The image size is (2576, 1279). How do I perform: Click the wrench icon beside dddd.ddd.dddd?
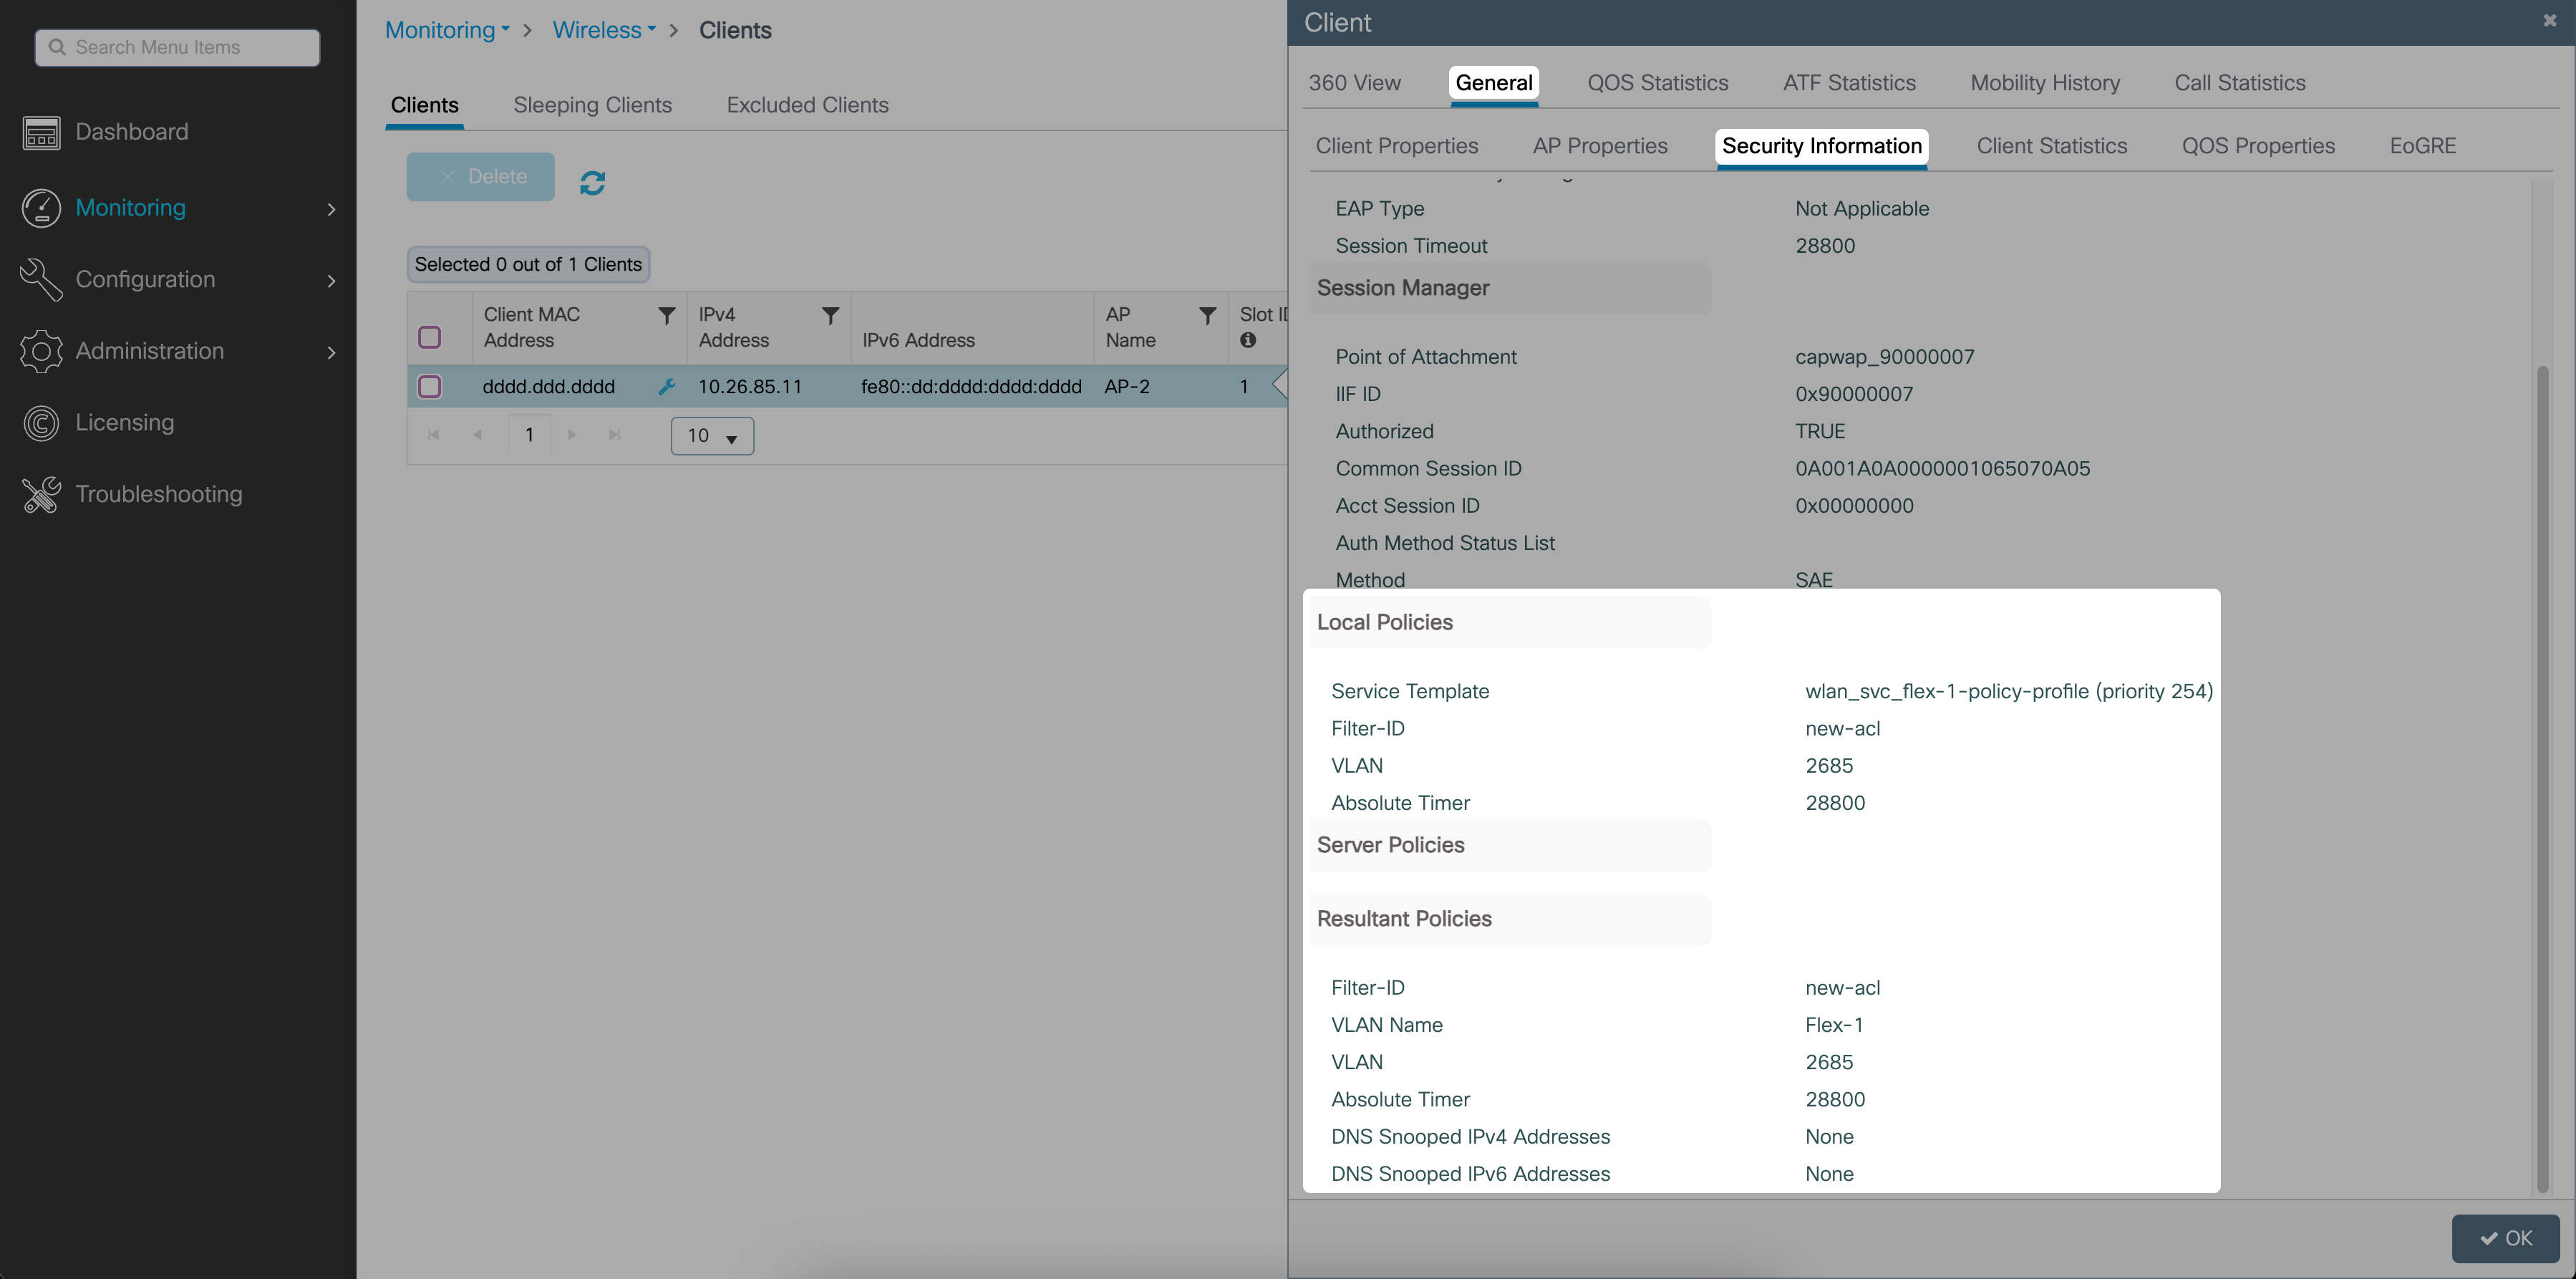pos(666,387)
